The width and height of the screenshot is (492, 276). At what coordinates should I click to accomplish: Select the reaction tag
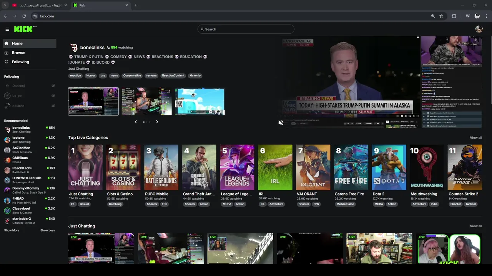pos(75,76)
